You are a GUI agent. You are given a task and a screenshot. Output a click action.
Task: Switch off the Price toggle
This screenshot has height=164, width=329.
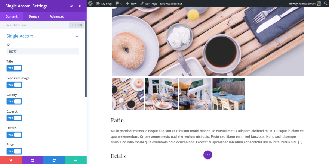tap(14, 151)
